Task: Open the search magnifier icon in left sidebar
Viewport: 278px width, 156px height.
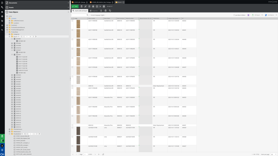Action: click(x=2, y=30)
